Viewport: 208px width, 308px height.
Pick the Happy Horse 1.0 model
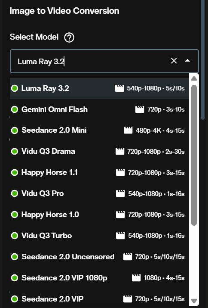coord(99,215)
